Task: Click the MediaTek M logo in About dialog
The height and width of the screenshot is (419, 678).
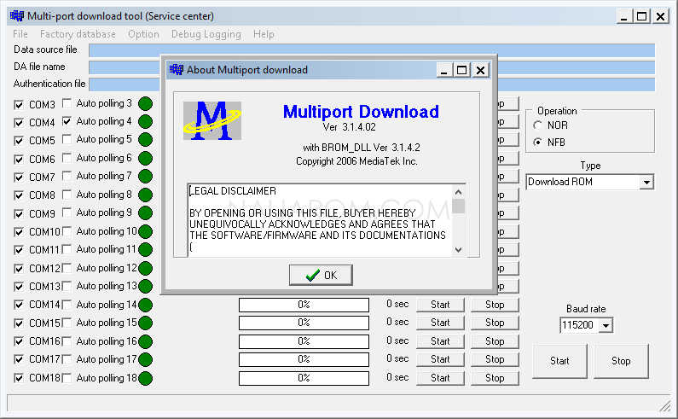Action: (212, 121)
